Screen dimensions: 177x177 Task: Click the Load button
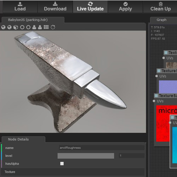[20, 7]
